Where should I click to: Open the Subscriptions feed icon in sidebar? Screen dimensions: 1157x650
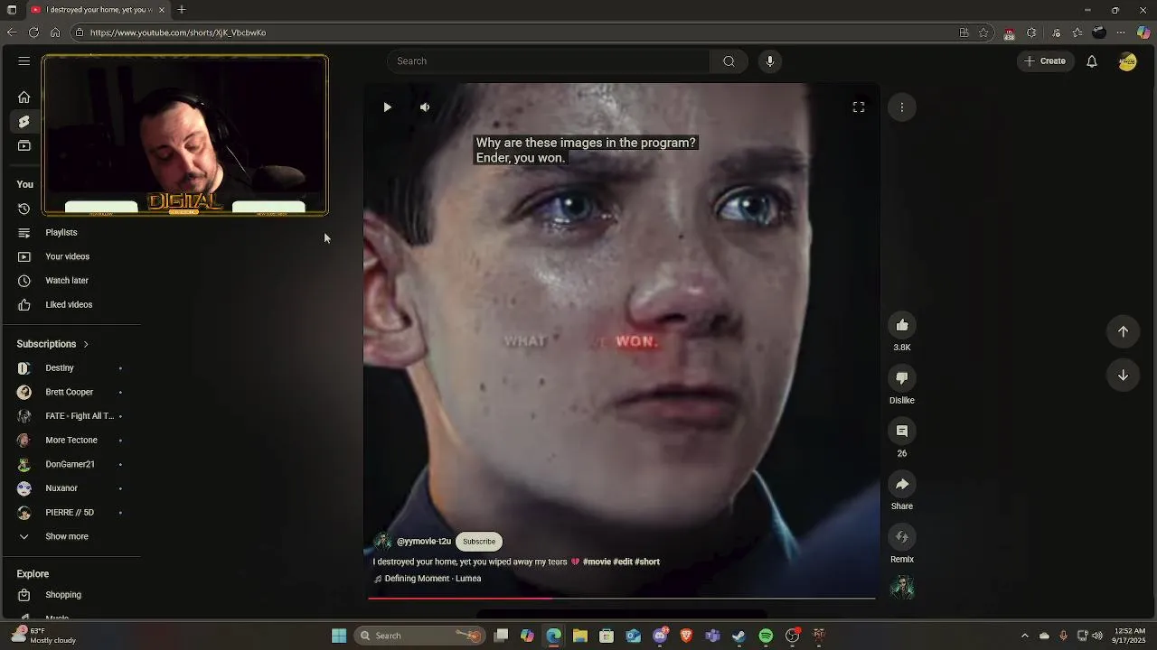pyautogui.click(x=24, y=146)
